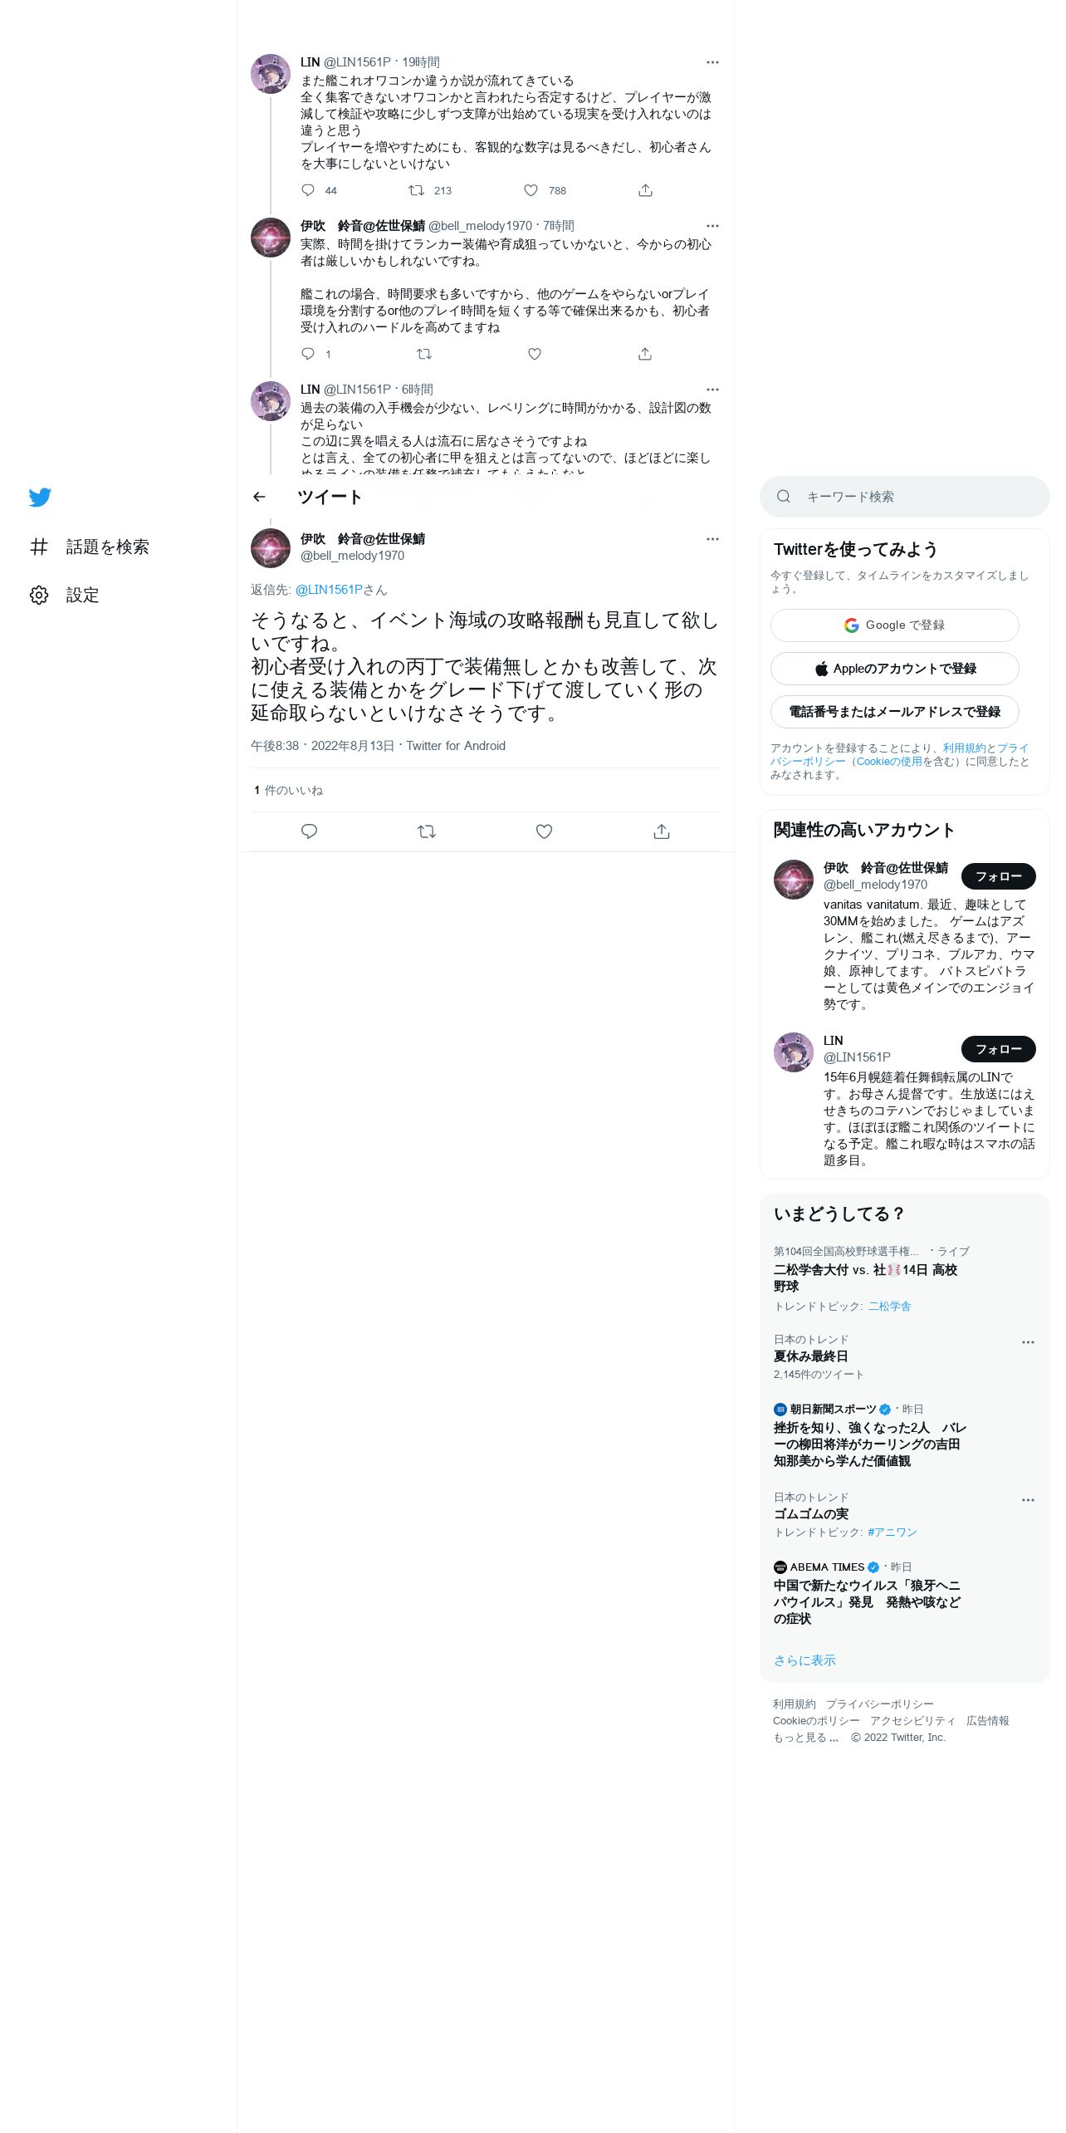
Task: Open more options for the 夏休み最終日 trend
Action: (x=1028, y=1342)
